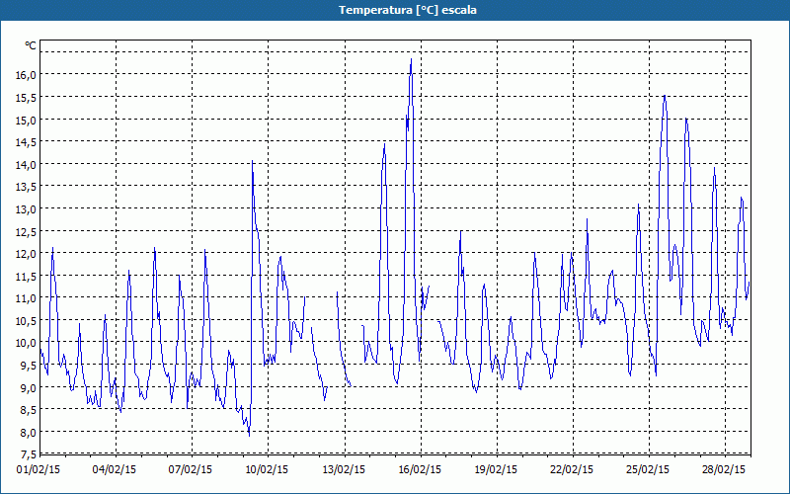Click the 'Temperatura [°C] escala' title bar
The image size is (790, 494).
click(395, 10)
